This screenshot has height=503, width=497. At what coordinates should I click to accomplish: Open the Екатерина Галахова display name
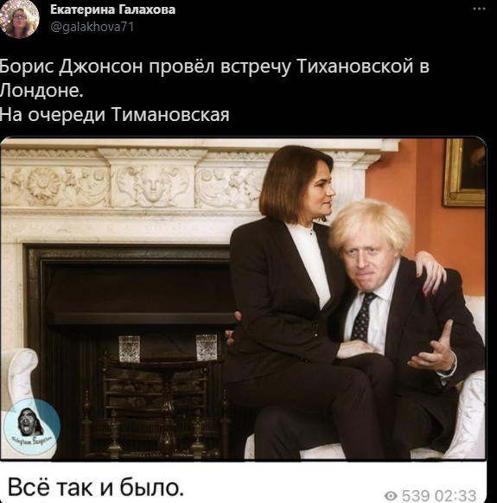click(x=113, y=10)
